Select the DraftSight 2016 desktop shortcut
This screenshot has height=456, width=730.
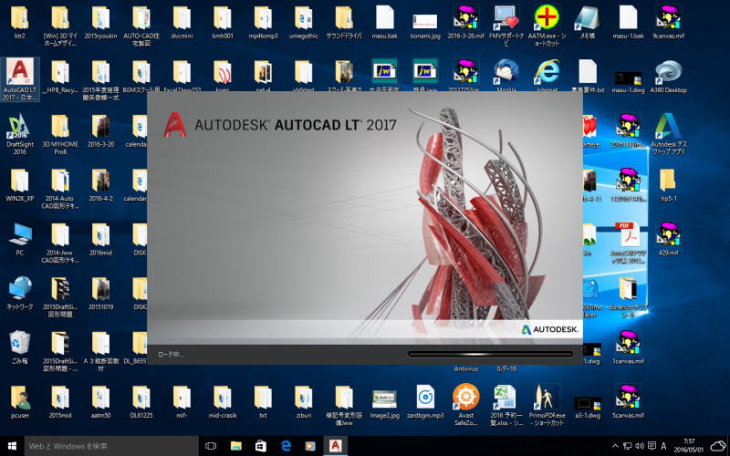click(19, 134)
